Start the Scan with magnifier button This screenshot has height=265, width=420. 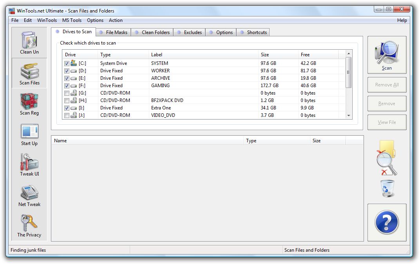tap(387, 55)
